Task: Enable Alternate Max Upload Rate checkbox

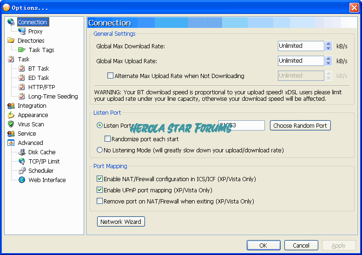Action: tap(111, 76)
